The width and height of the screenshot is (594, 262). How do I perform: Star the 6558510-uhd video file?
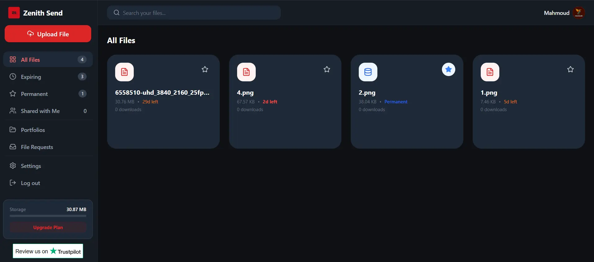point(205,69)
